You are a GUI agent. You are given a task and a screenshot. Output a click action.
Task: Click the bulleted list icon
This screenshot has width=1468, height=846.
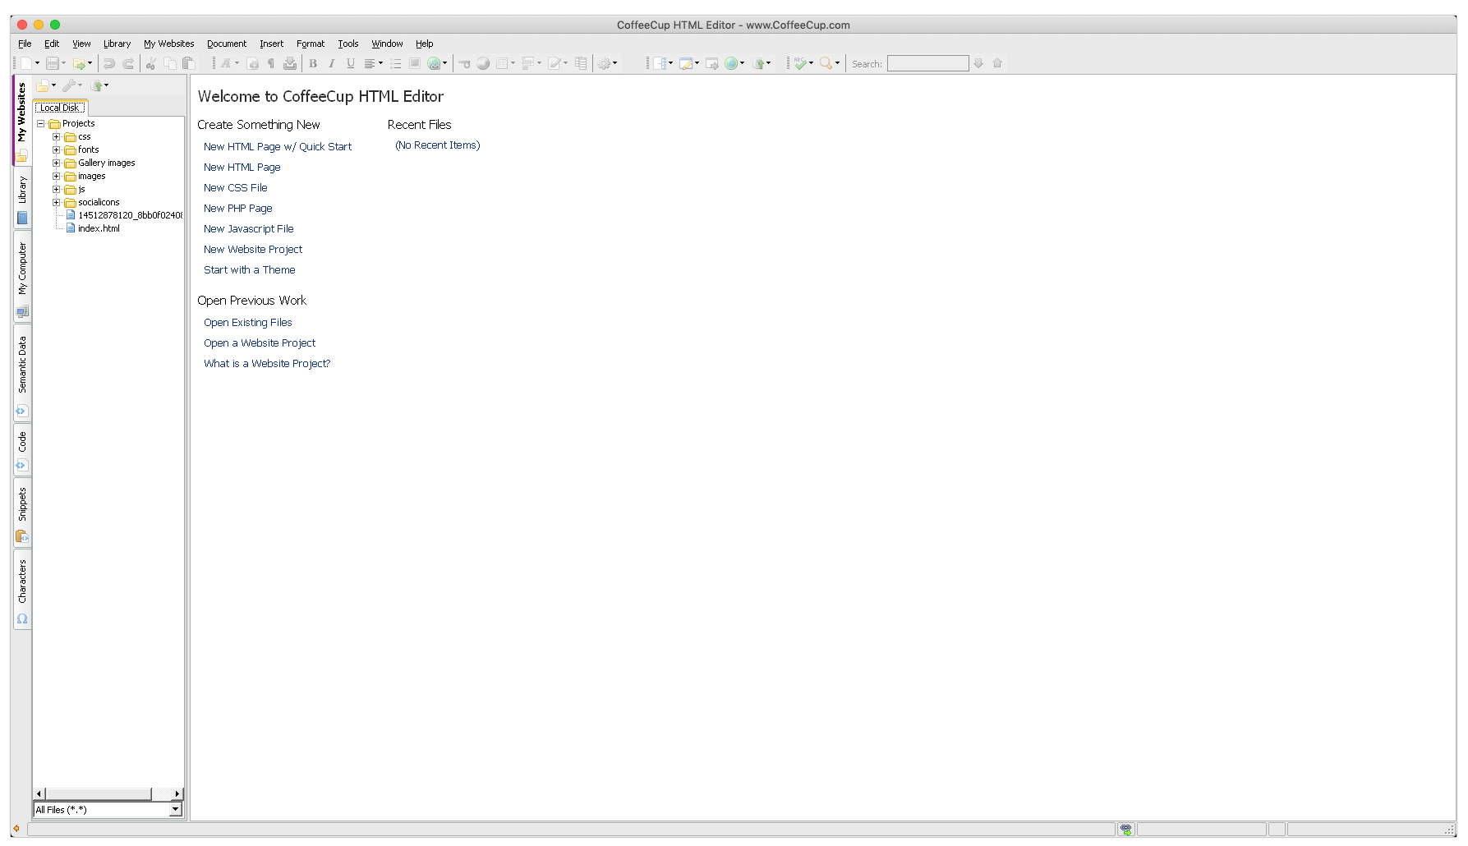(x=396, y=63)
